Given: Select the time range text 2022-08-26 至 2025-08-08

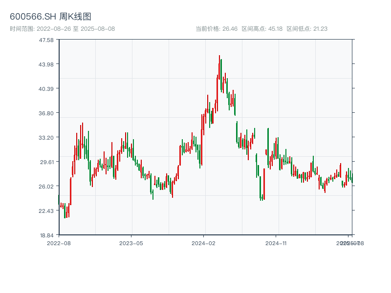Looking at the screenshot, I should pos(62,29).
